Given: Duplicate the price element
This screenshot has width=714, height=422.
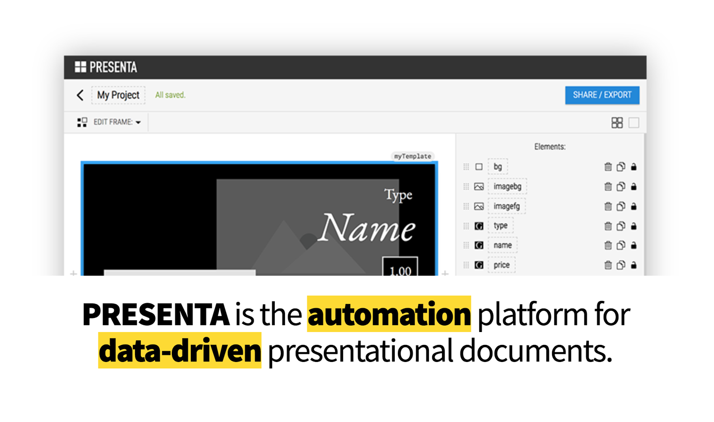Looking at the screenshot, I should 621,265.
